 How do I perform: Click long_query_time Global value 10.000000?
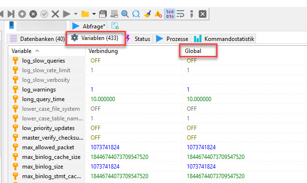click(199, 99)
